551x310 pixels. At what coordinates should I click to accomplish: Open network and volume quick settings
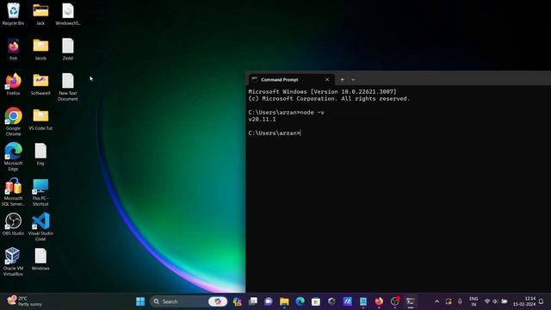(496, 301)
